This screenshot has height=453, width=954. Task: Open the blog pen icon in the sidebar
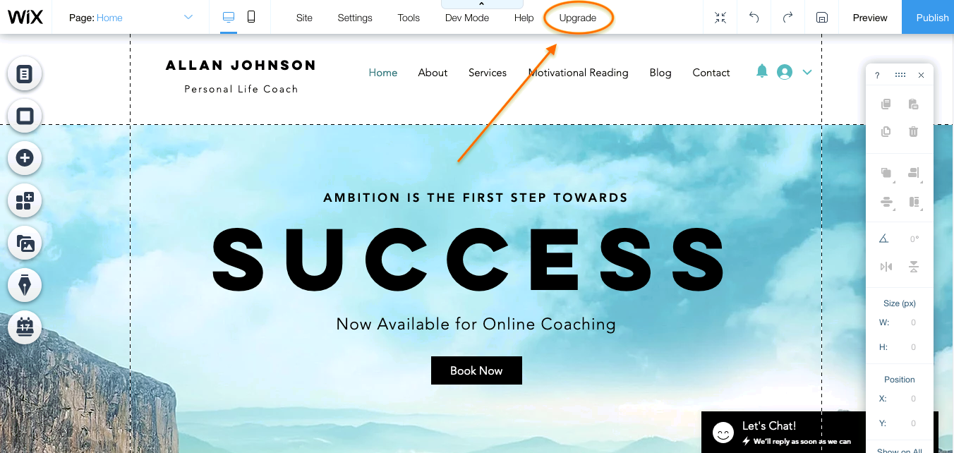coord(25,285)
